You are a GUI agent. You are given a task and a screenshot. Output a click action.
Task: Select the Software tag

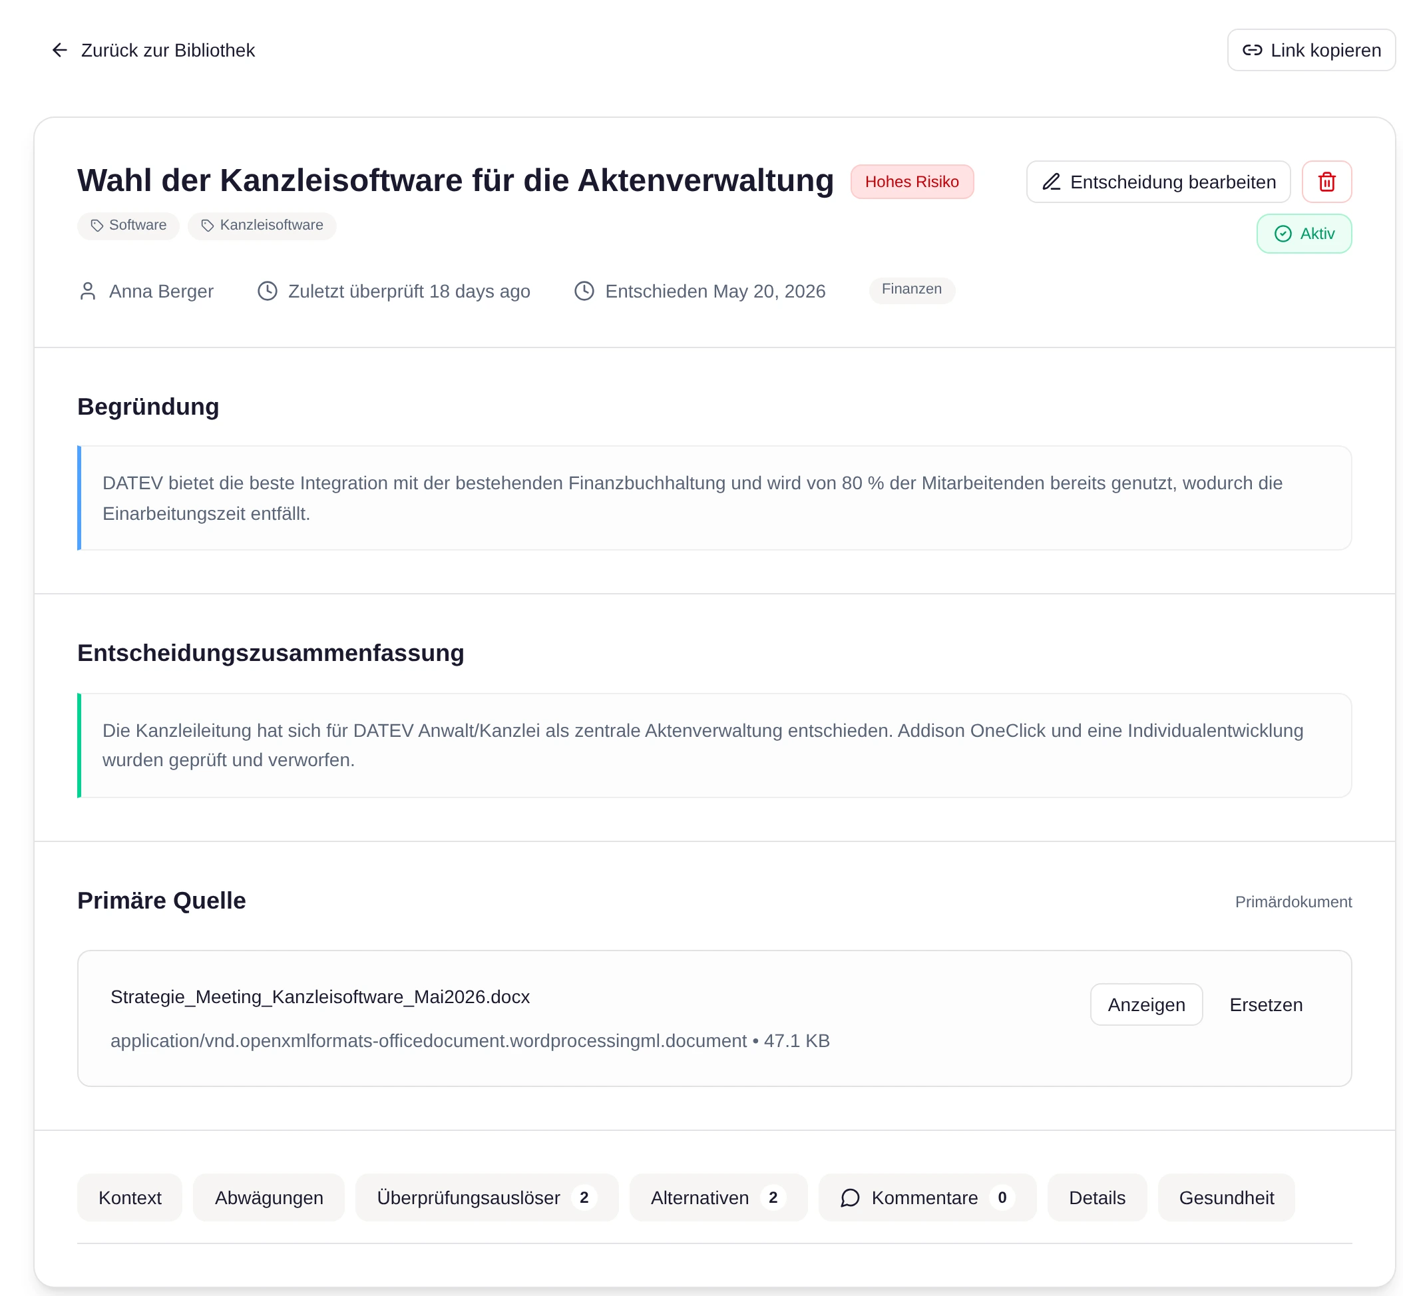click(x=128, y=226)
